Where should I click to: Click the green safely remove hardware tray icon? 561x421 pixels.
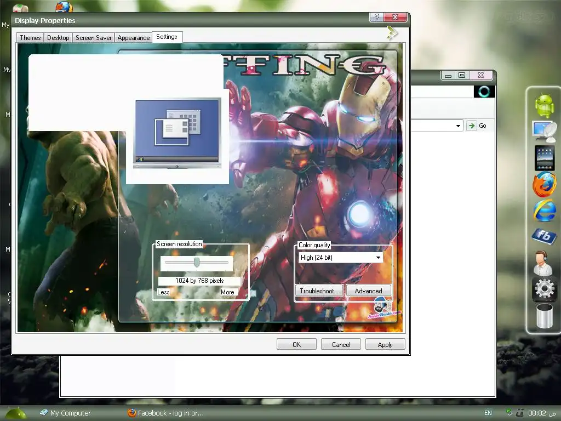[x=509, y=412]
